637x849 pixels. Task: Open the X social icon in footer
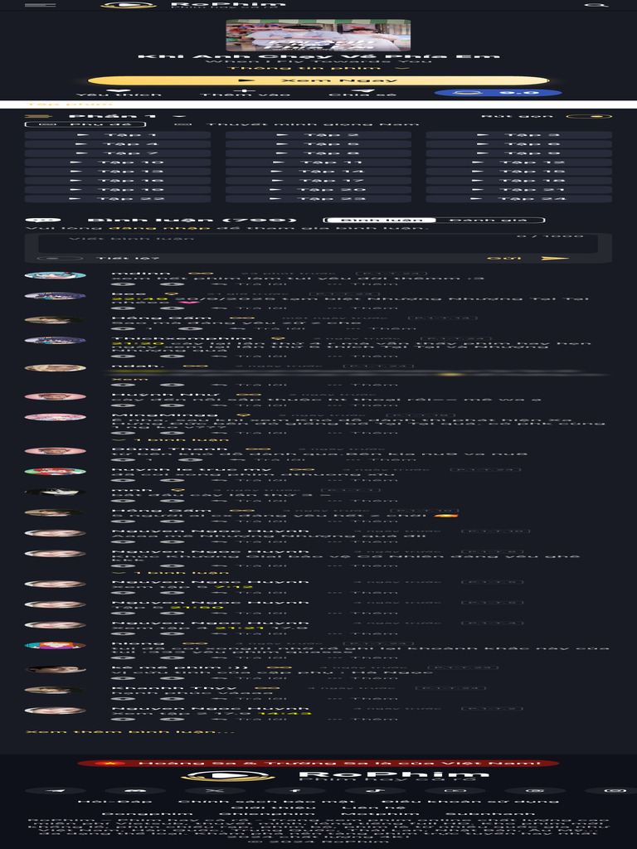[216, 791]
